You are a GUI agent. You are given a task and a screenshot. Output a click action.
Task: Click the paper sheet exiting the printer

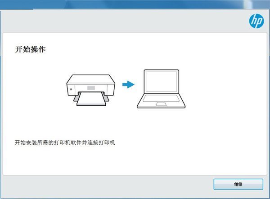click(x=91, y=99)
